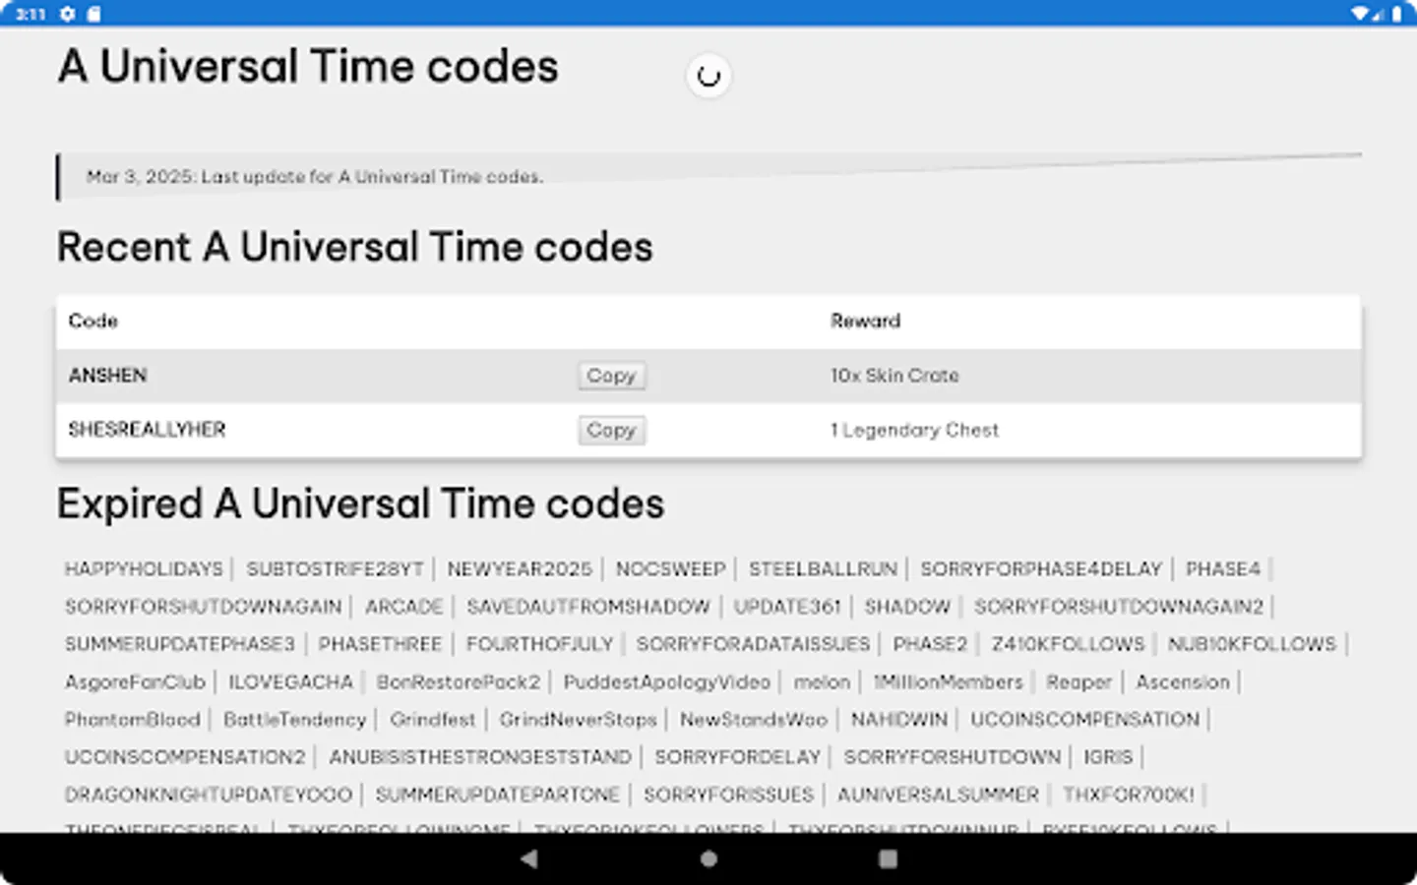Tap the SD card icon in status bar

93,14
